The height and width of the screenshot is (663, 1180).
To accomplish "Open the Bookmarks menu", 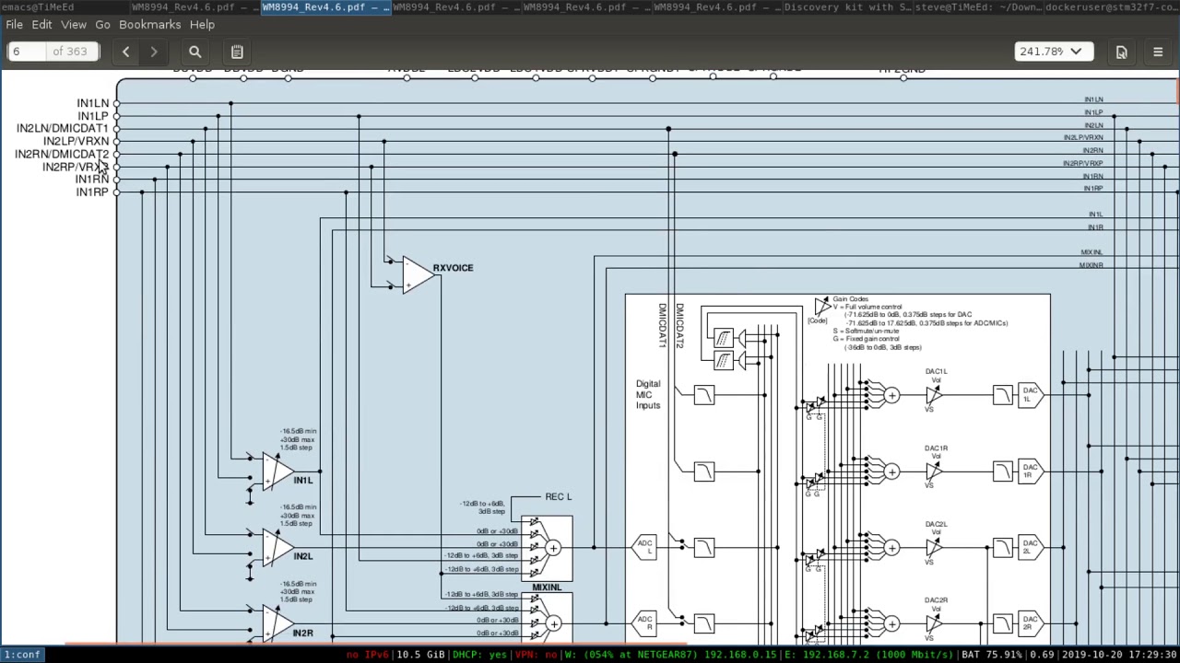I will (x=149, y=24).
